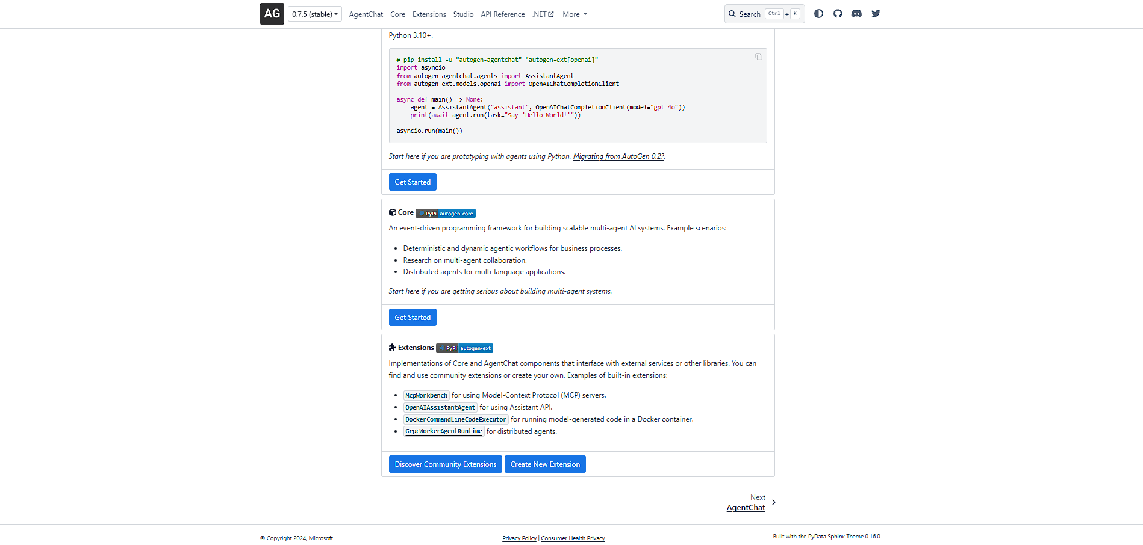Open the Discord community icon
The width and height of the screenshot is (1143, 545).
click(x=856, y=14)
